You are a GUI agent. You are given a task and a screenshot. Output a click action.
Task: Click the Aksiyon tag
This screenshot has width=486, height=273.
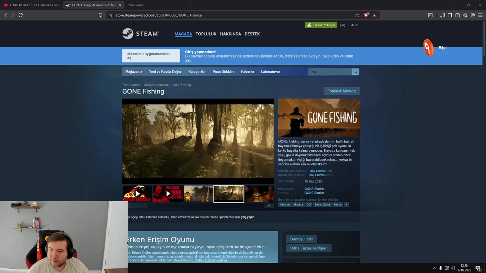click(285, 204)
